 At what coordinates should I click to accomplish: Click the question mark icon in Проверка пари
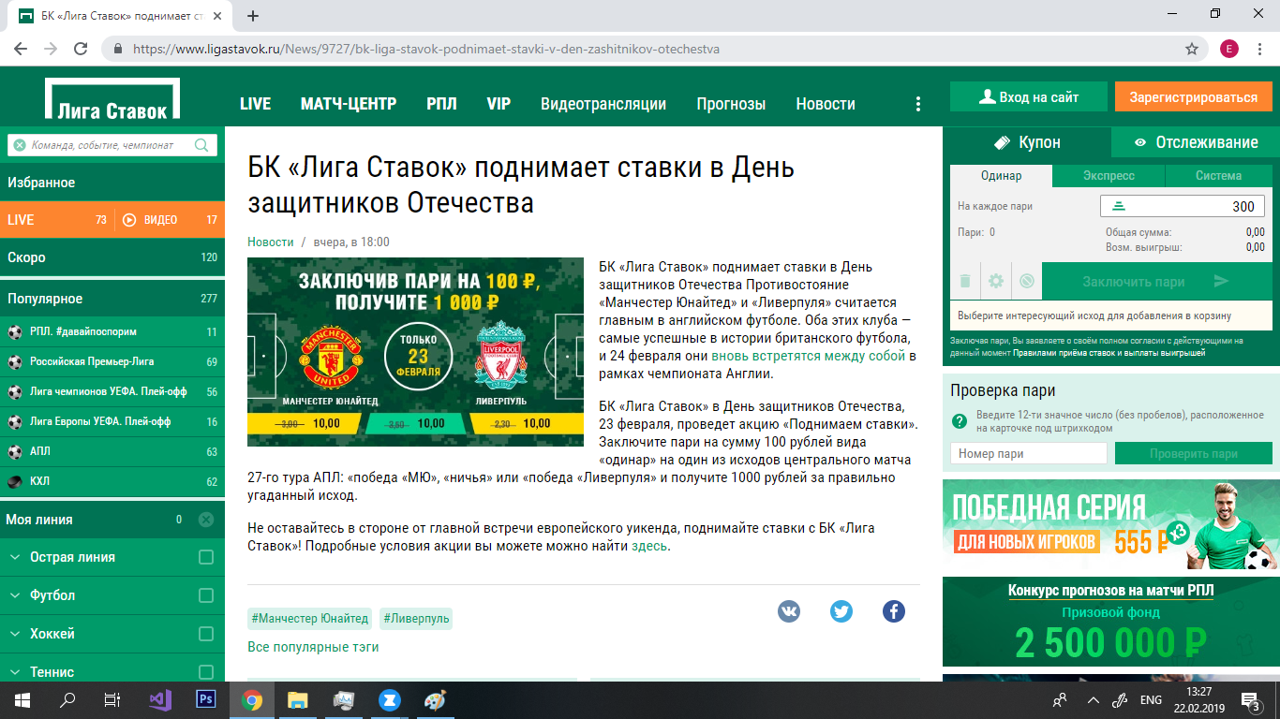coord(959,421)
